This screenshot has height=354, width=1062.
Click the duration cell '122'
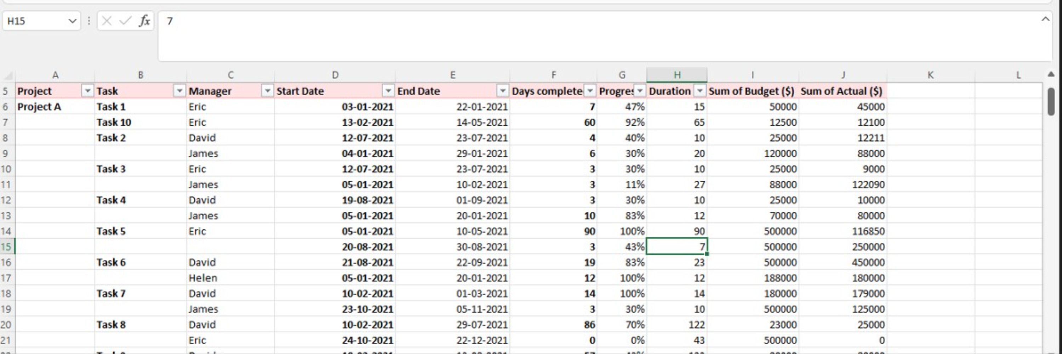[677, 325]
